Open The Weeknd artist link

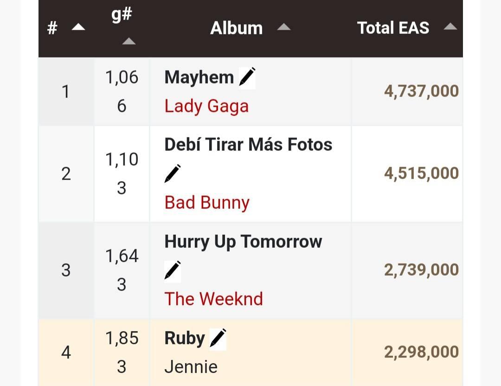[213, 299]
